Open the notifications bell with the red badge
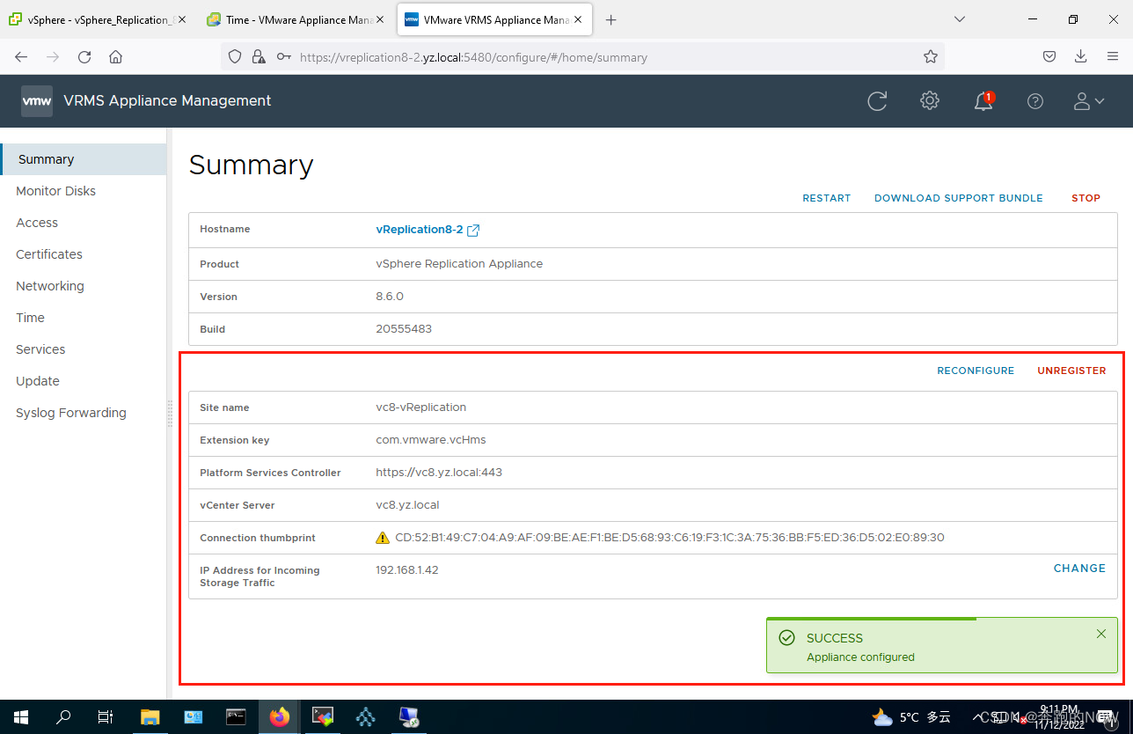 (983, 101)
